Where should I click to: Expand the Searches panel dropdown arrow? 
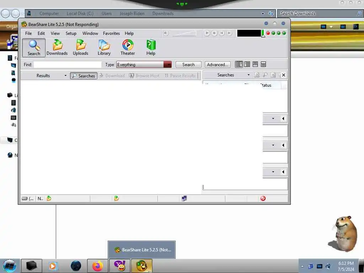tap(248, 75)
